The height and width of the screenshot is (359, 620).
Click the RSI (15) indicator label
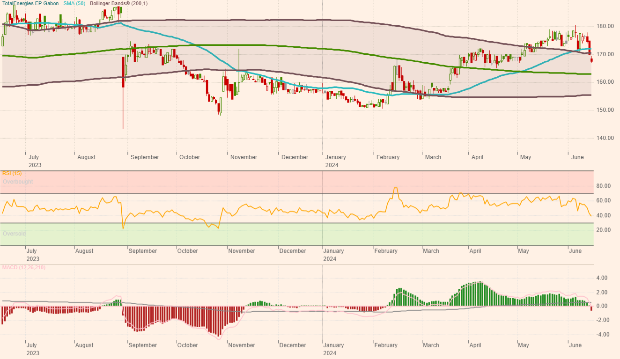point(12,173)
